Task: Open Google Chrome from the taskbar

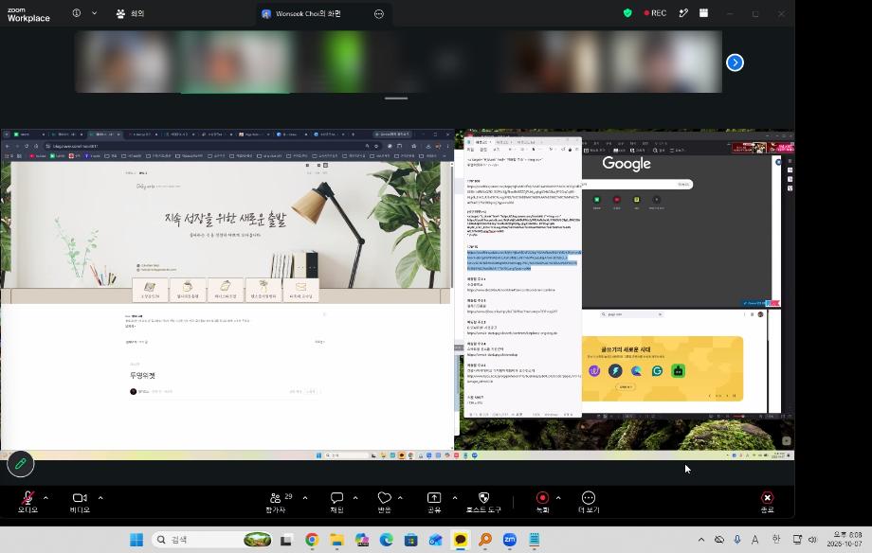Action: point(312,539)
